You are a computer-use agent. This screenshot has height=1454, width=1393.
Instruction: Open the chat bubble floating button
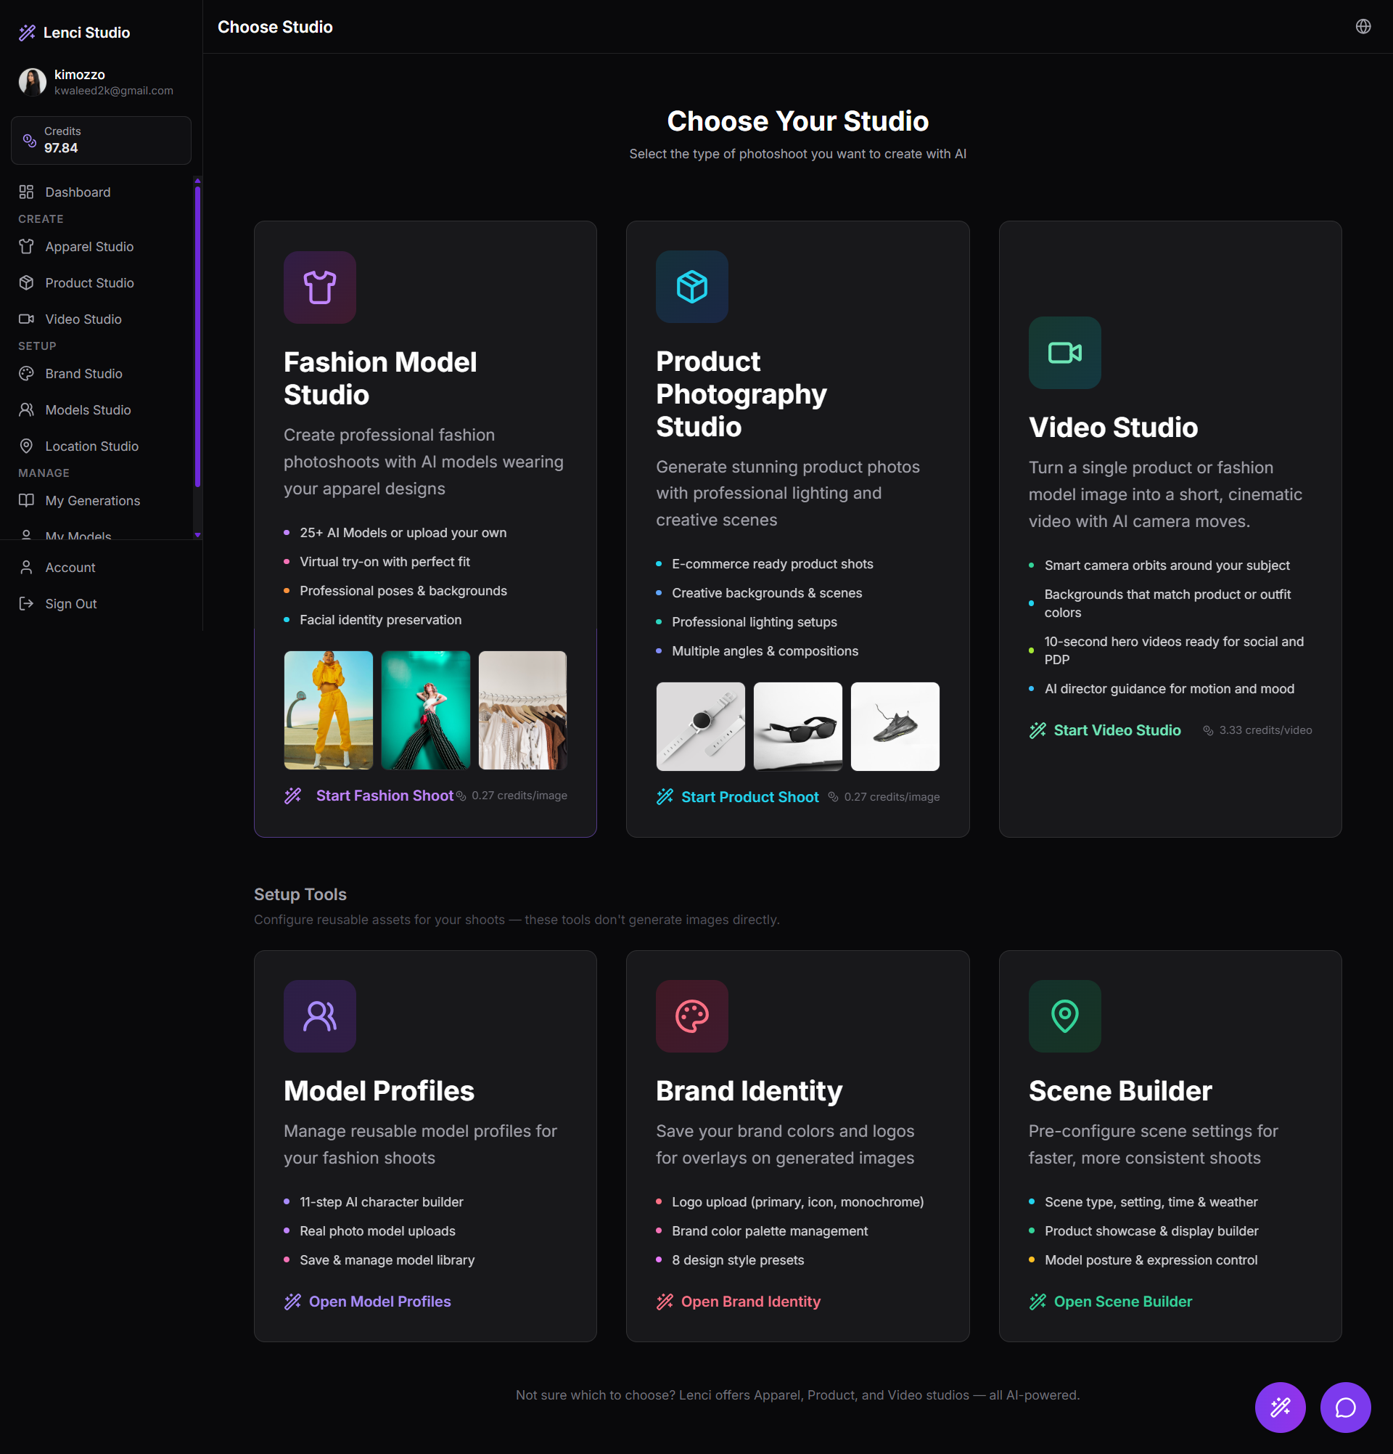tap(1345, 1407)
